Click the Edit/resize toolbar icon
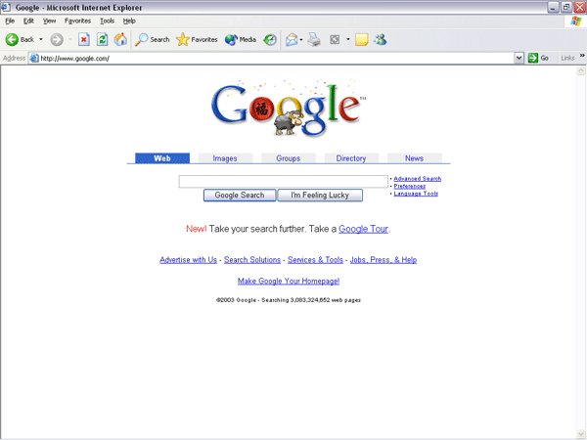 coord(335,39)
